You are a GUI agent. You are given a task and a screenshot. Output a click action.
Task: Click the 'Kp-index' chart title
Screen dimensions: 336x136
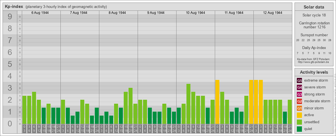coord(14,7)
